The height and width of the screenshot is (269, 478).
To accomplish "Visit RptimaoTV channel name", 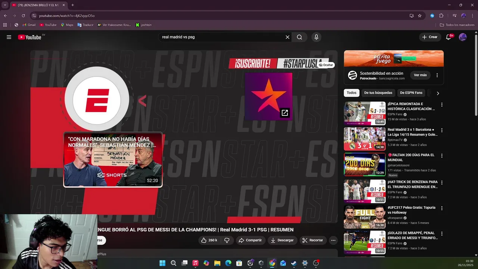I will point(395,140).
